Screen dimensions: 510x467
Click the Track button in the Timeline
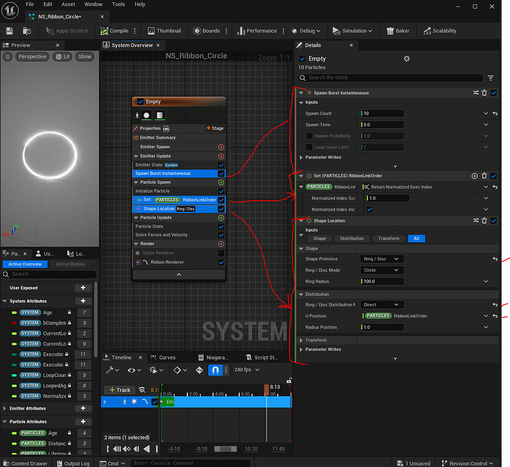[x=120, y=390]
